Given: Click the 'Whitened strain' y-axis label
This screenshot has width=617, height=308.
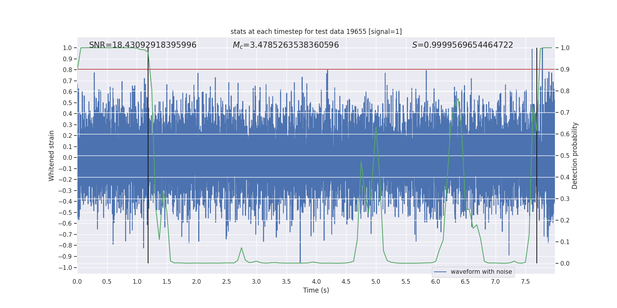Looking at the screenshot, I should [x=51, y=156].
